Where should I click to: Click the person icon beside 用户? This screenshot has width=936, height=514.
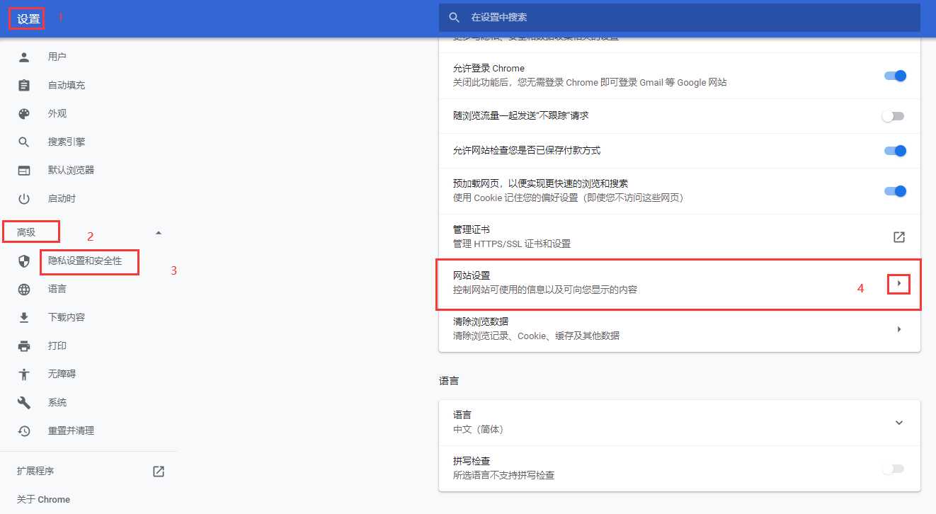point(24,57)
